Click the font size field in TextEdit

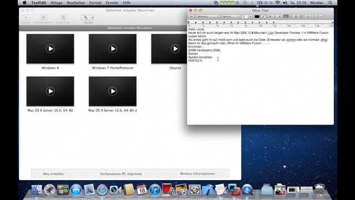click(245, 16)
